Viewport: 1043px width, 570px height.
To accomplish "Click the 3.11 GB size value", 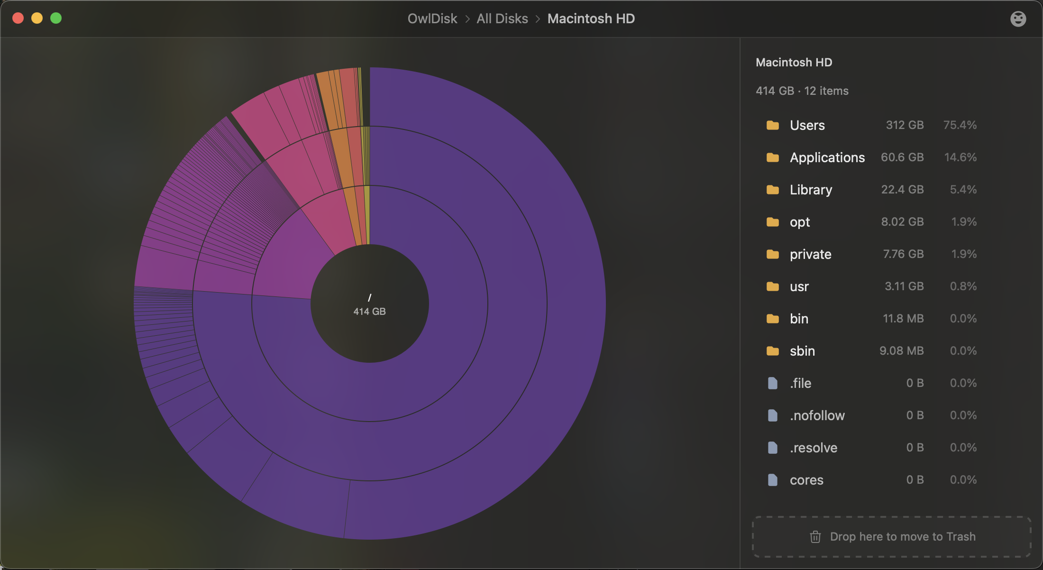I will click(904, 286).
